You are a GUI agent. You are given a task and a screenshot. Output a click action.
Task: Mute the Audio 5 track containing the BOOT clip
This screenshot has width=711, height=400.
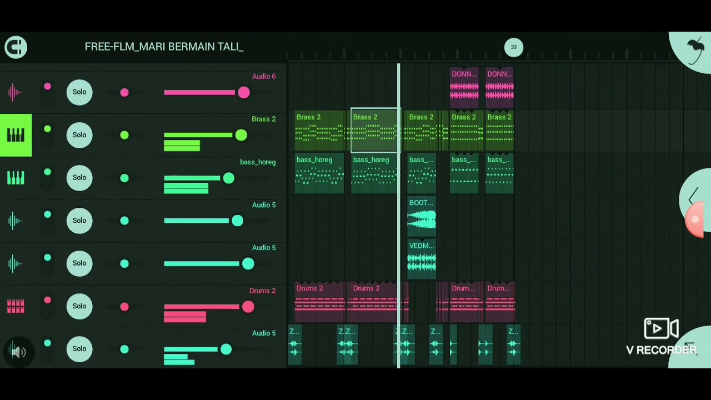coord(48,221)
